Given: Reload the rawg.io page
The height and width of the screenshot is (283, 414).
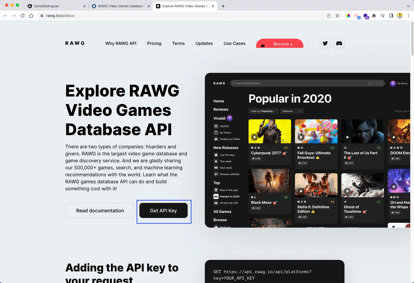Looking at the screenshot, I should [x=23, y=16].
